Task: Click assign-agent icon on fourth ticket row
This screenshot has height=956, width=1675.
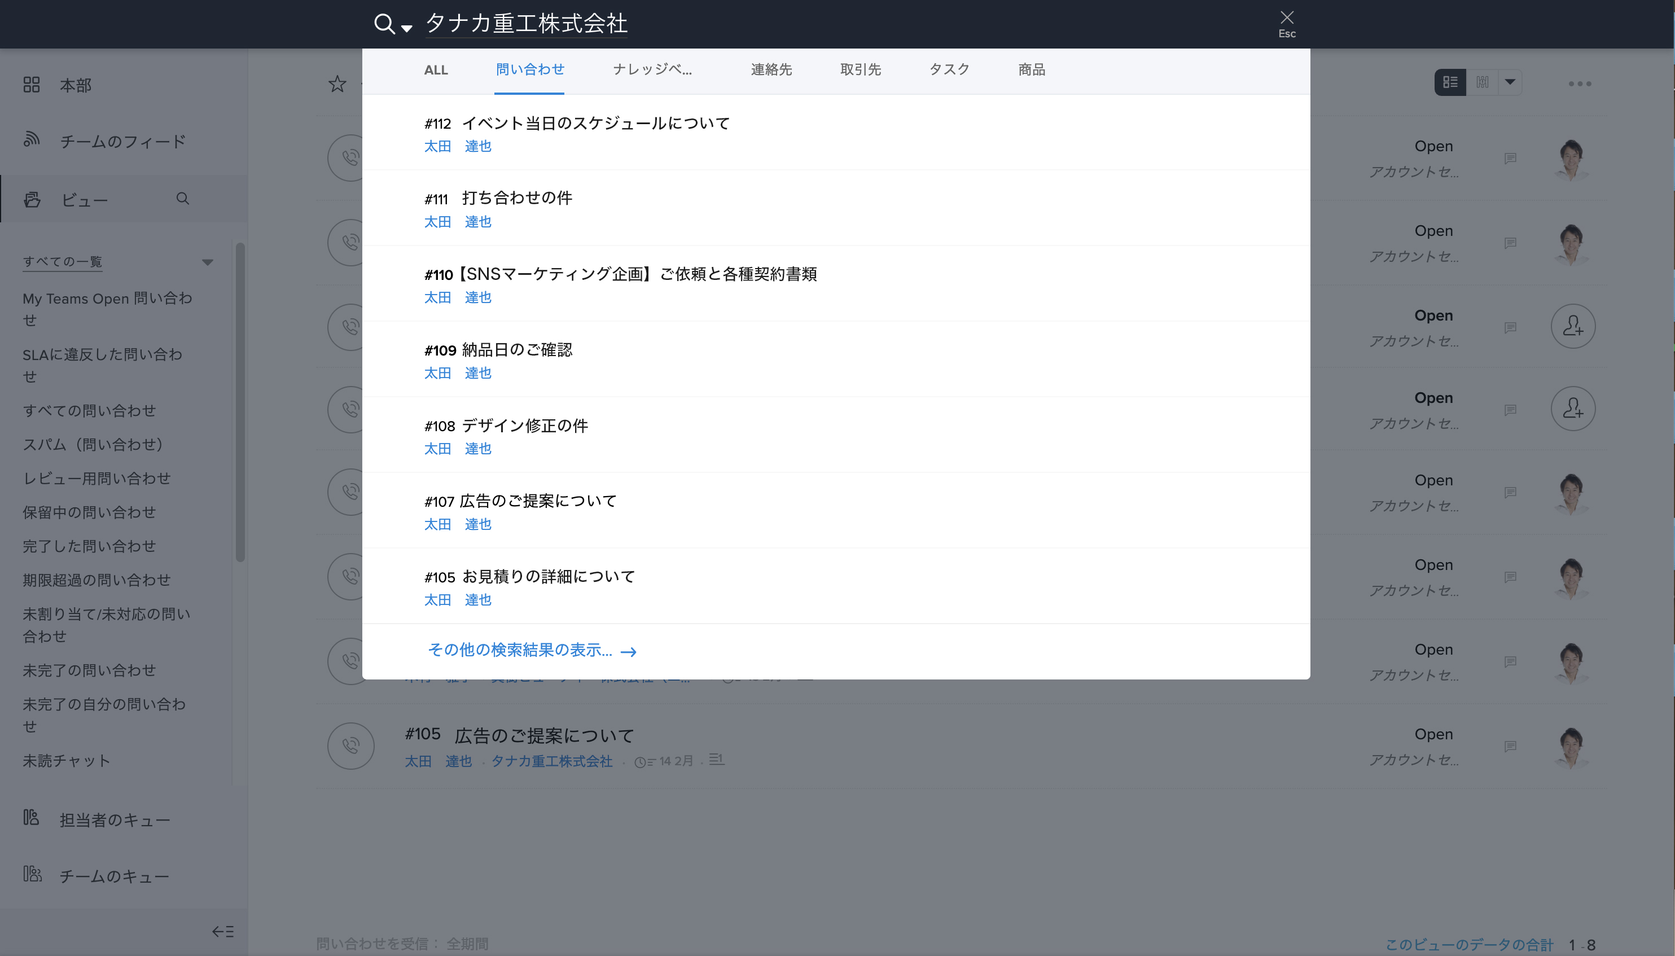Action: [1572, 409]
